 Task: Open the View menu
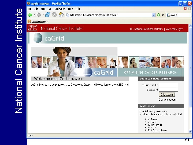[43, 9]
